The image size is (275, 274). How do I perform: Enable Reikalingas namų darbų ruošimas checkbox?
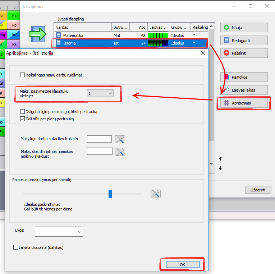coord(23,75)
